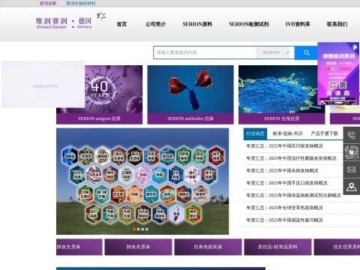Click the Virion\Serion Germany logo
This screenshot has height=270, width=360.
[71, 21]
